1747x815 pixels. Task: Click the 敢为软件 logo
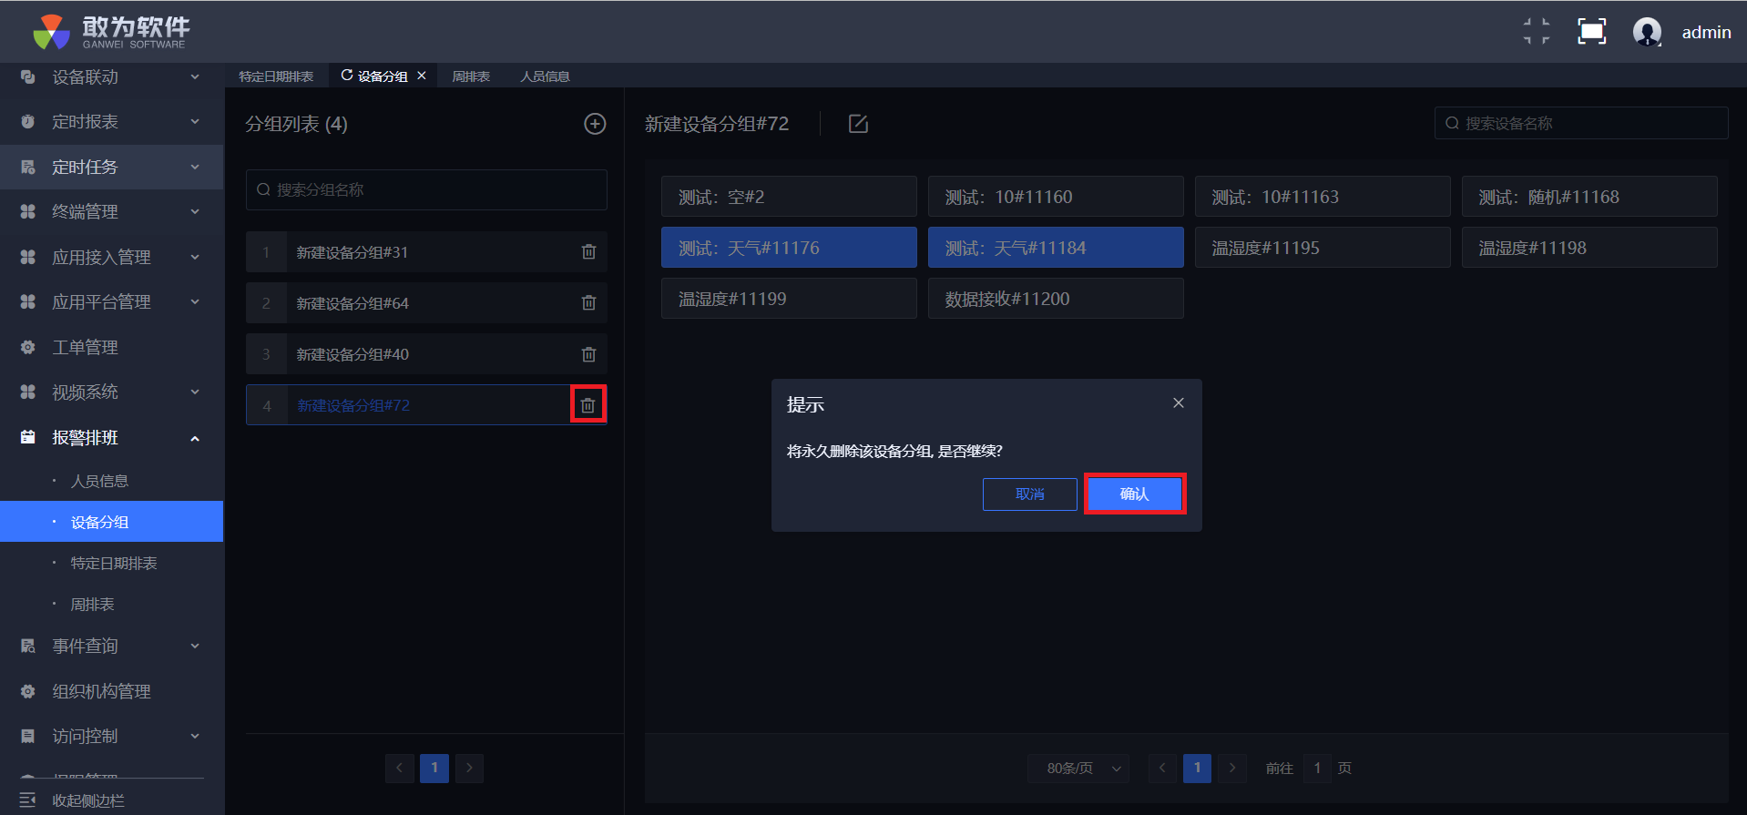point(111,32)
